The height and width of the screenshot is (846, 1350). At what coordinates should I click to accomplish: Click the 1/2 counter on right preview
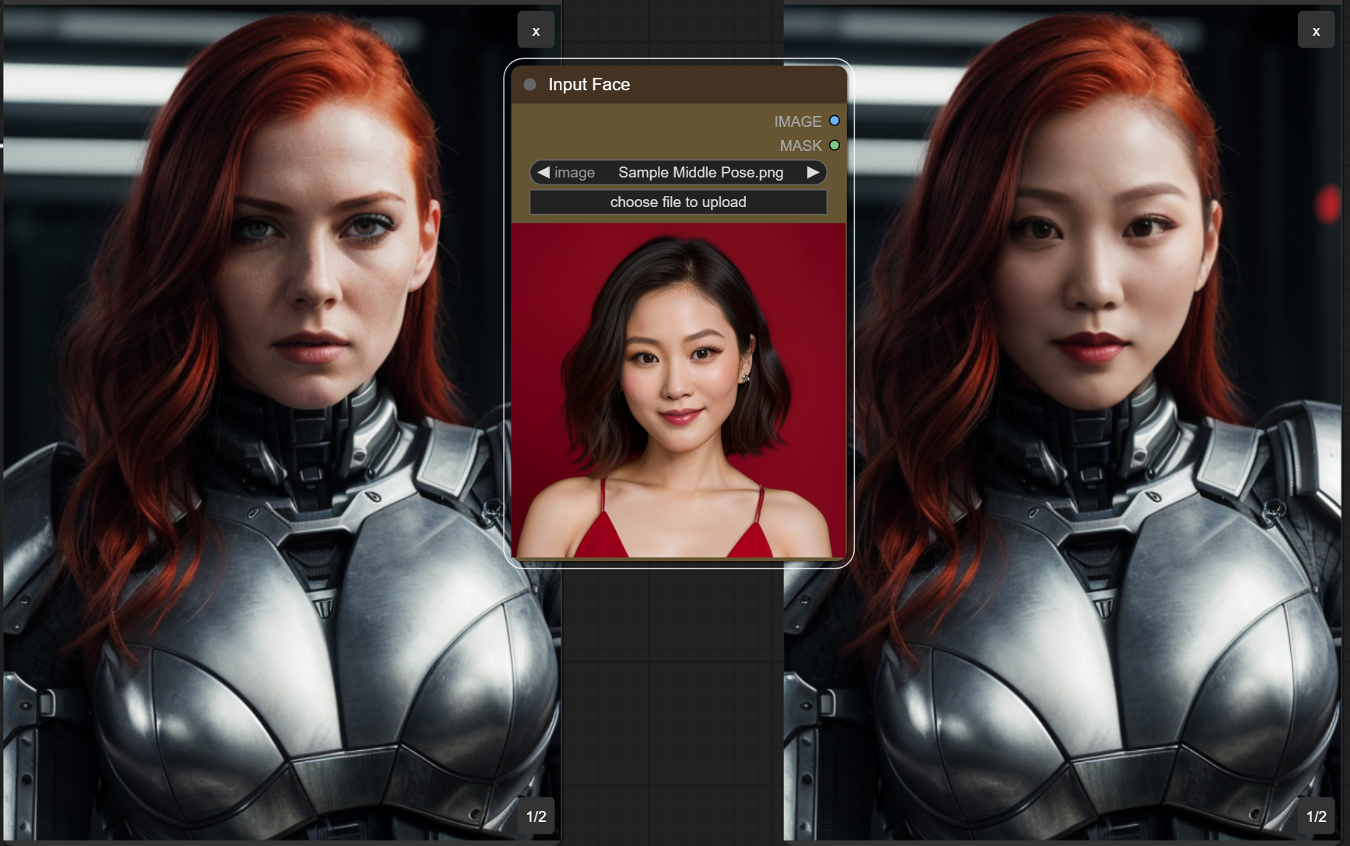point(1316,816)
